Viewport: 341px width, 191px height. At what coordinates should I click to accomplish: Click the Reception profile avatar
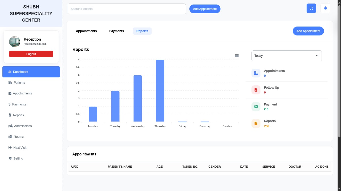[x=15, y=42]
